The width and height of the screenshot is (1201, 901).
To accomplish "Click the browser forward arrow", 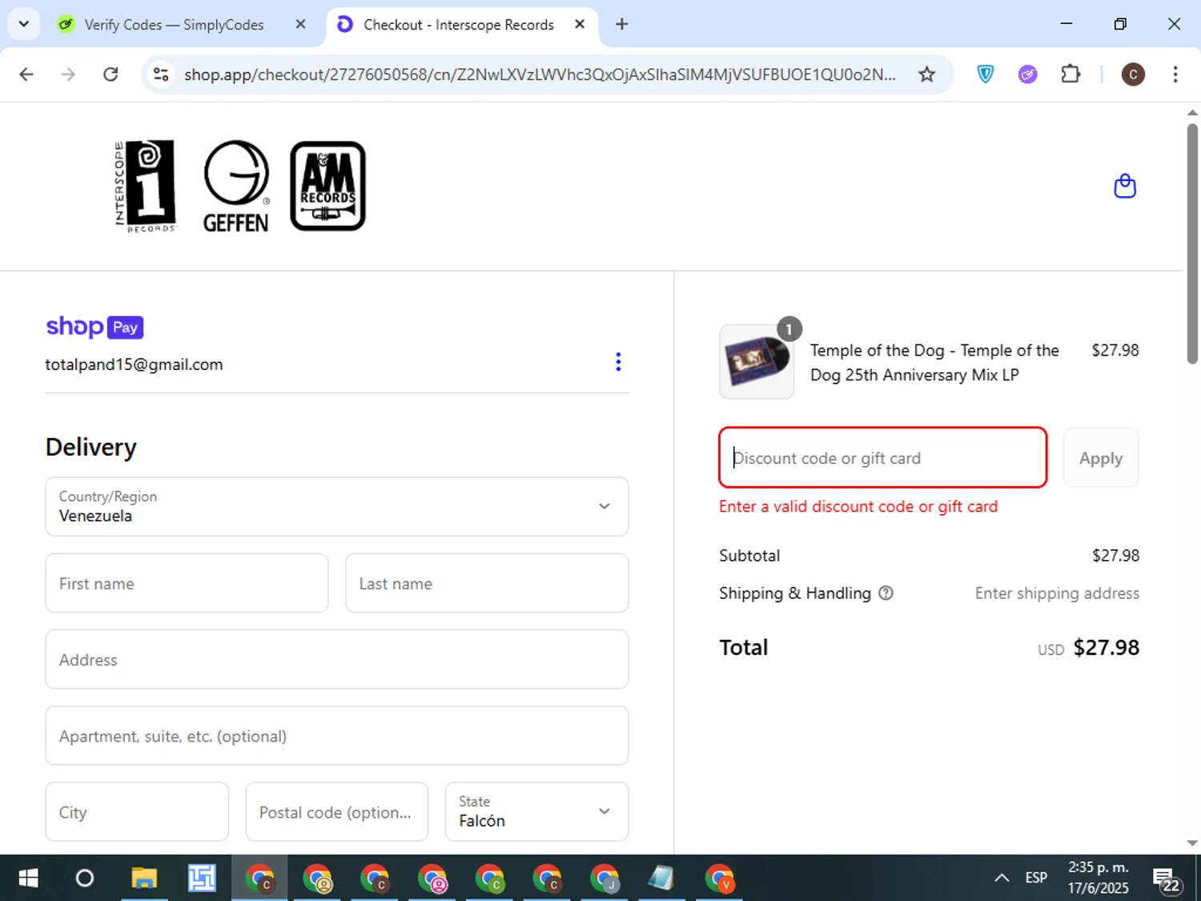I will (68, 74).
